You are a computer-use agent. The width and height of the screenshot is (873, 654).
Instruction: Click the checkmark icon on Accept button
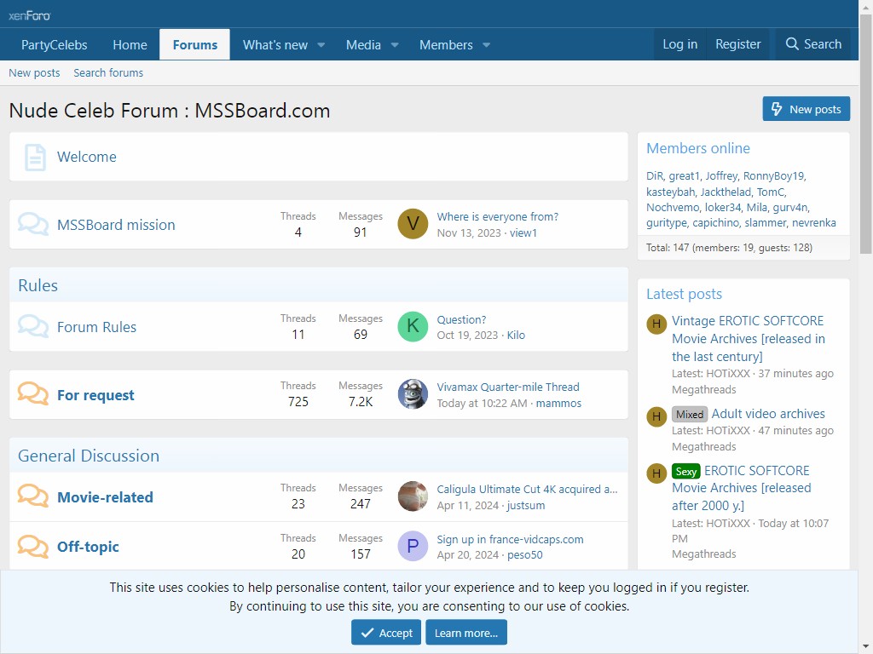coord(367,633)
